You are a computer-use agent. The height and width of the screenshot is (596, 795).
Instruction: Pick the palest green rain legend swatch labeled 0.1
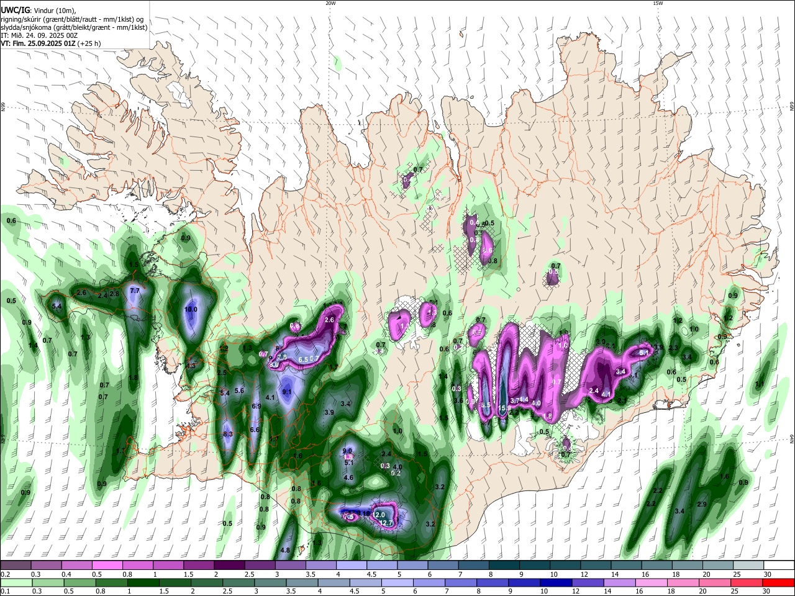tap(16, 582)
